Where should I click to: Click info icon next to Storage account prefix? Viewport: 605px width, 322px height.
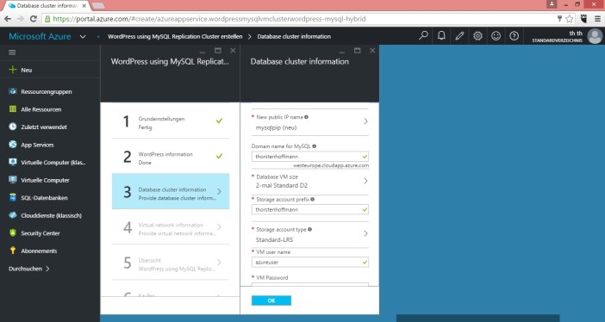[x=313, y=200]
